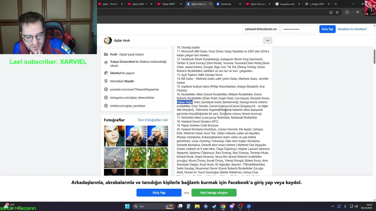Open youtube.com/user/Theworldhyperstar link
The image size is (376, 211).
click(135, 89)
